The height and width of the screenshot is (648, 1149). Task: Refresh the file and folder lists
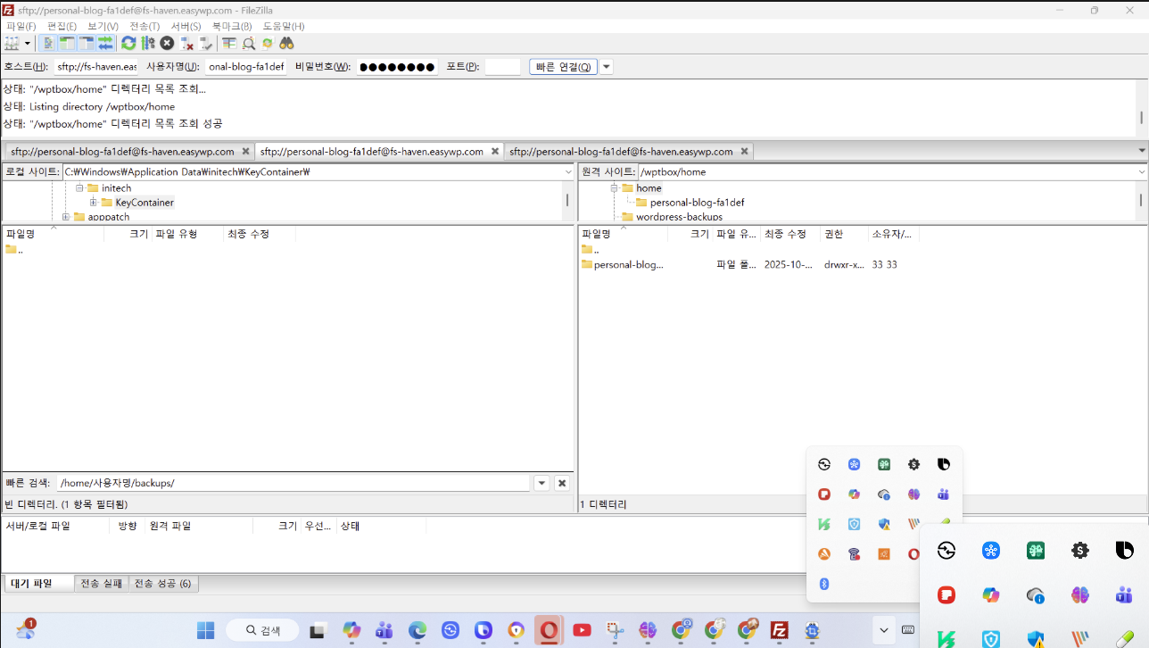(x=128, y=43)
